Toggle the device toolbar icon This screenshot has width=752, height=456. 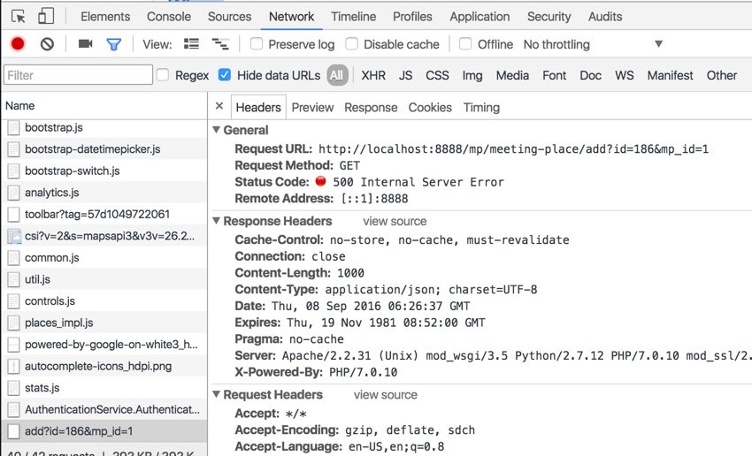coord(45,16)
